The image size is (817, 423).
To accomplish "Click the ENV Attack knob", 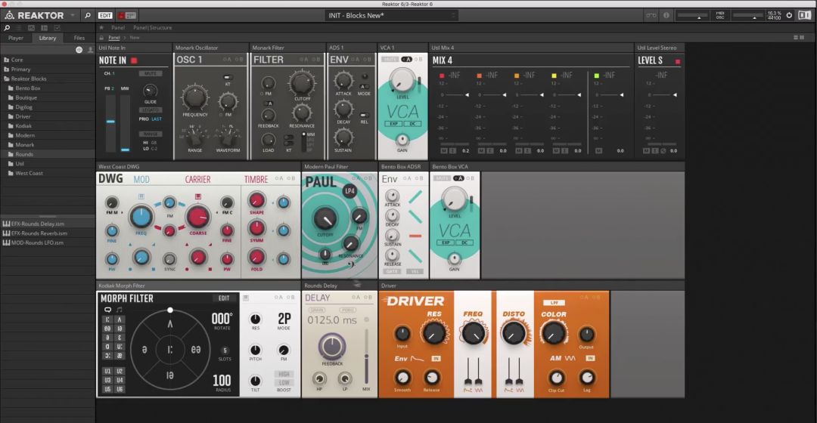I will pos(343,81).
